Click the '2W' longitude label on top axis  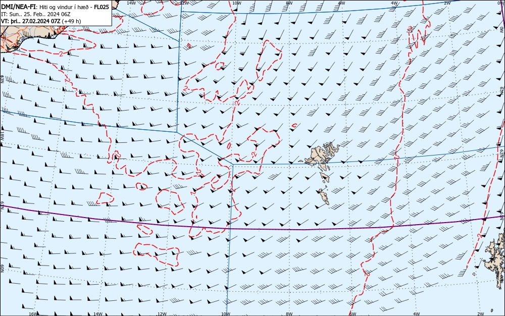pos(447,3)
